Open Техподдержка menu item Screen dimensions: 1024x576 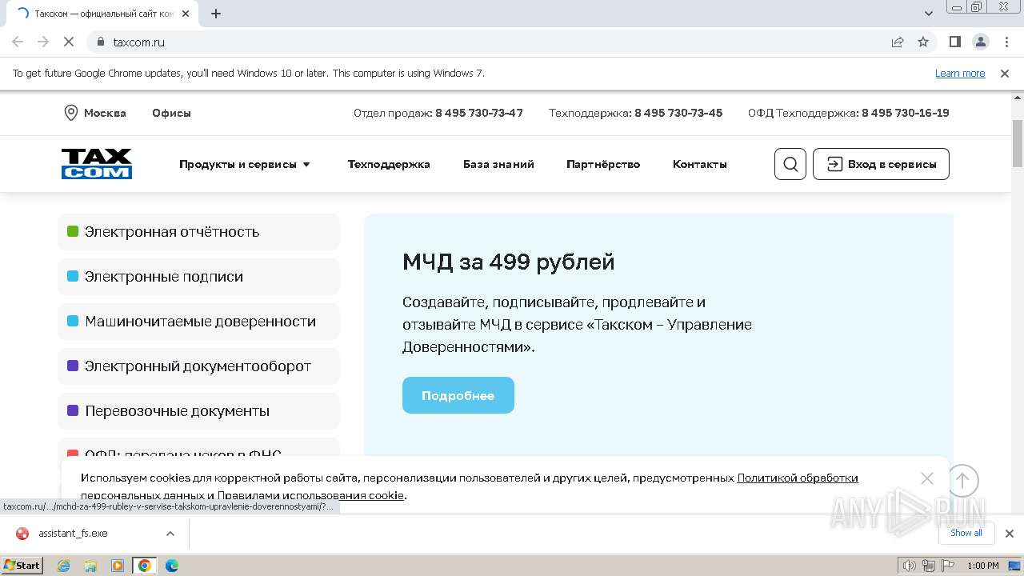coord(389,164)
